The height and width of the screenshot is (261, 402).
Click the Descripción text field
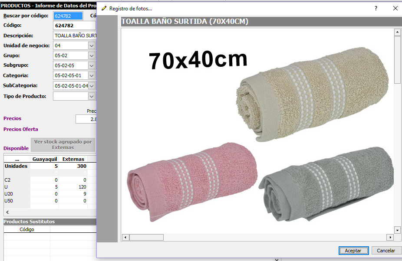click(74, 36)
